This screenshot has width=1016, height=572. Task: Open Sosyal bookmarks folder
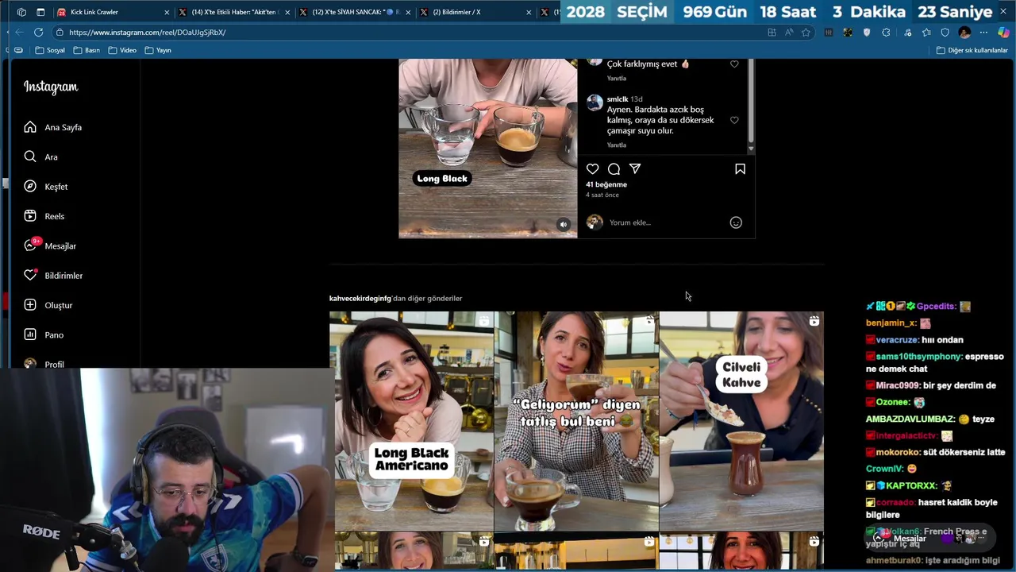(50, 50)
